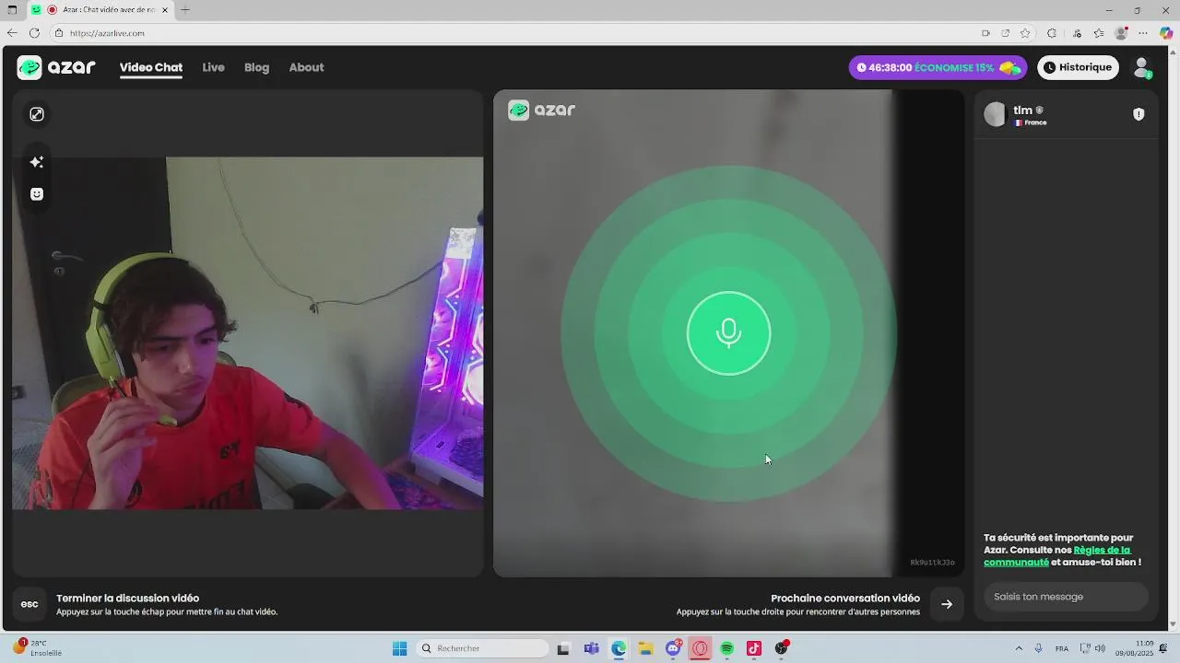Open TikTok from the taskbar

(x=754, y=648)
